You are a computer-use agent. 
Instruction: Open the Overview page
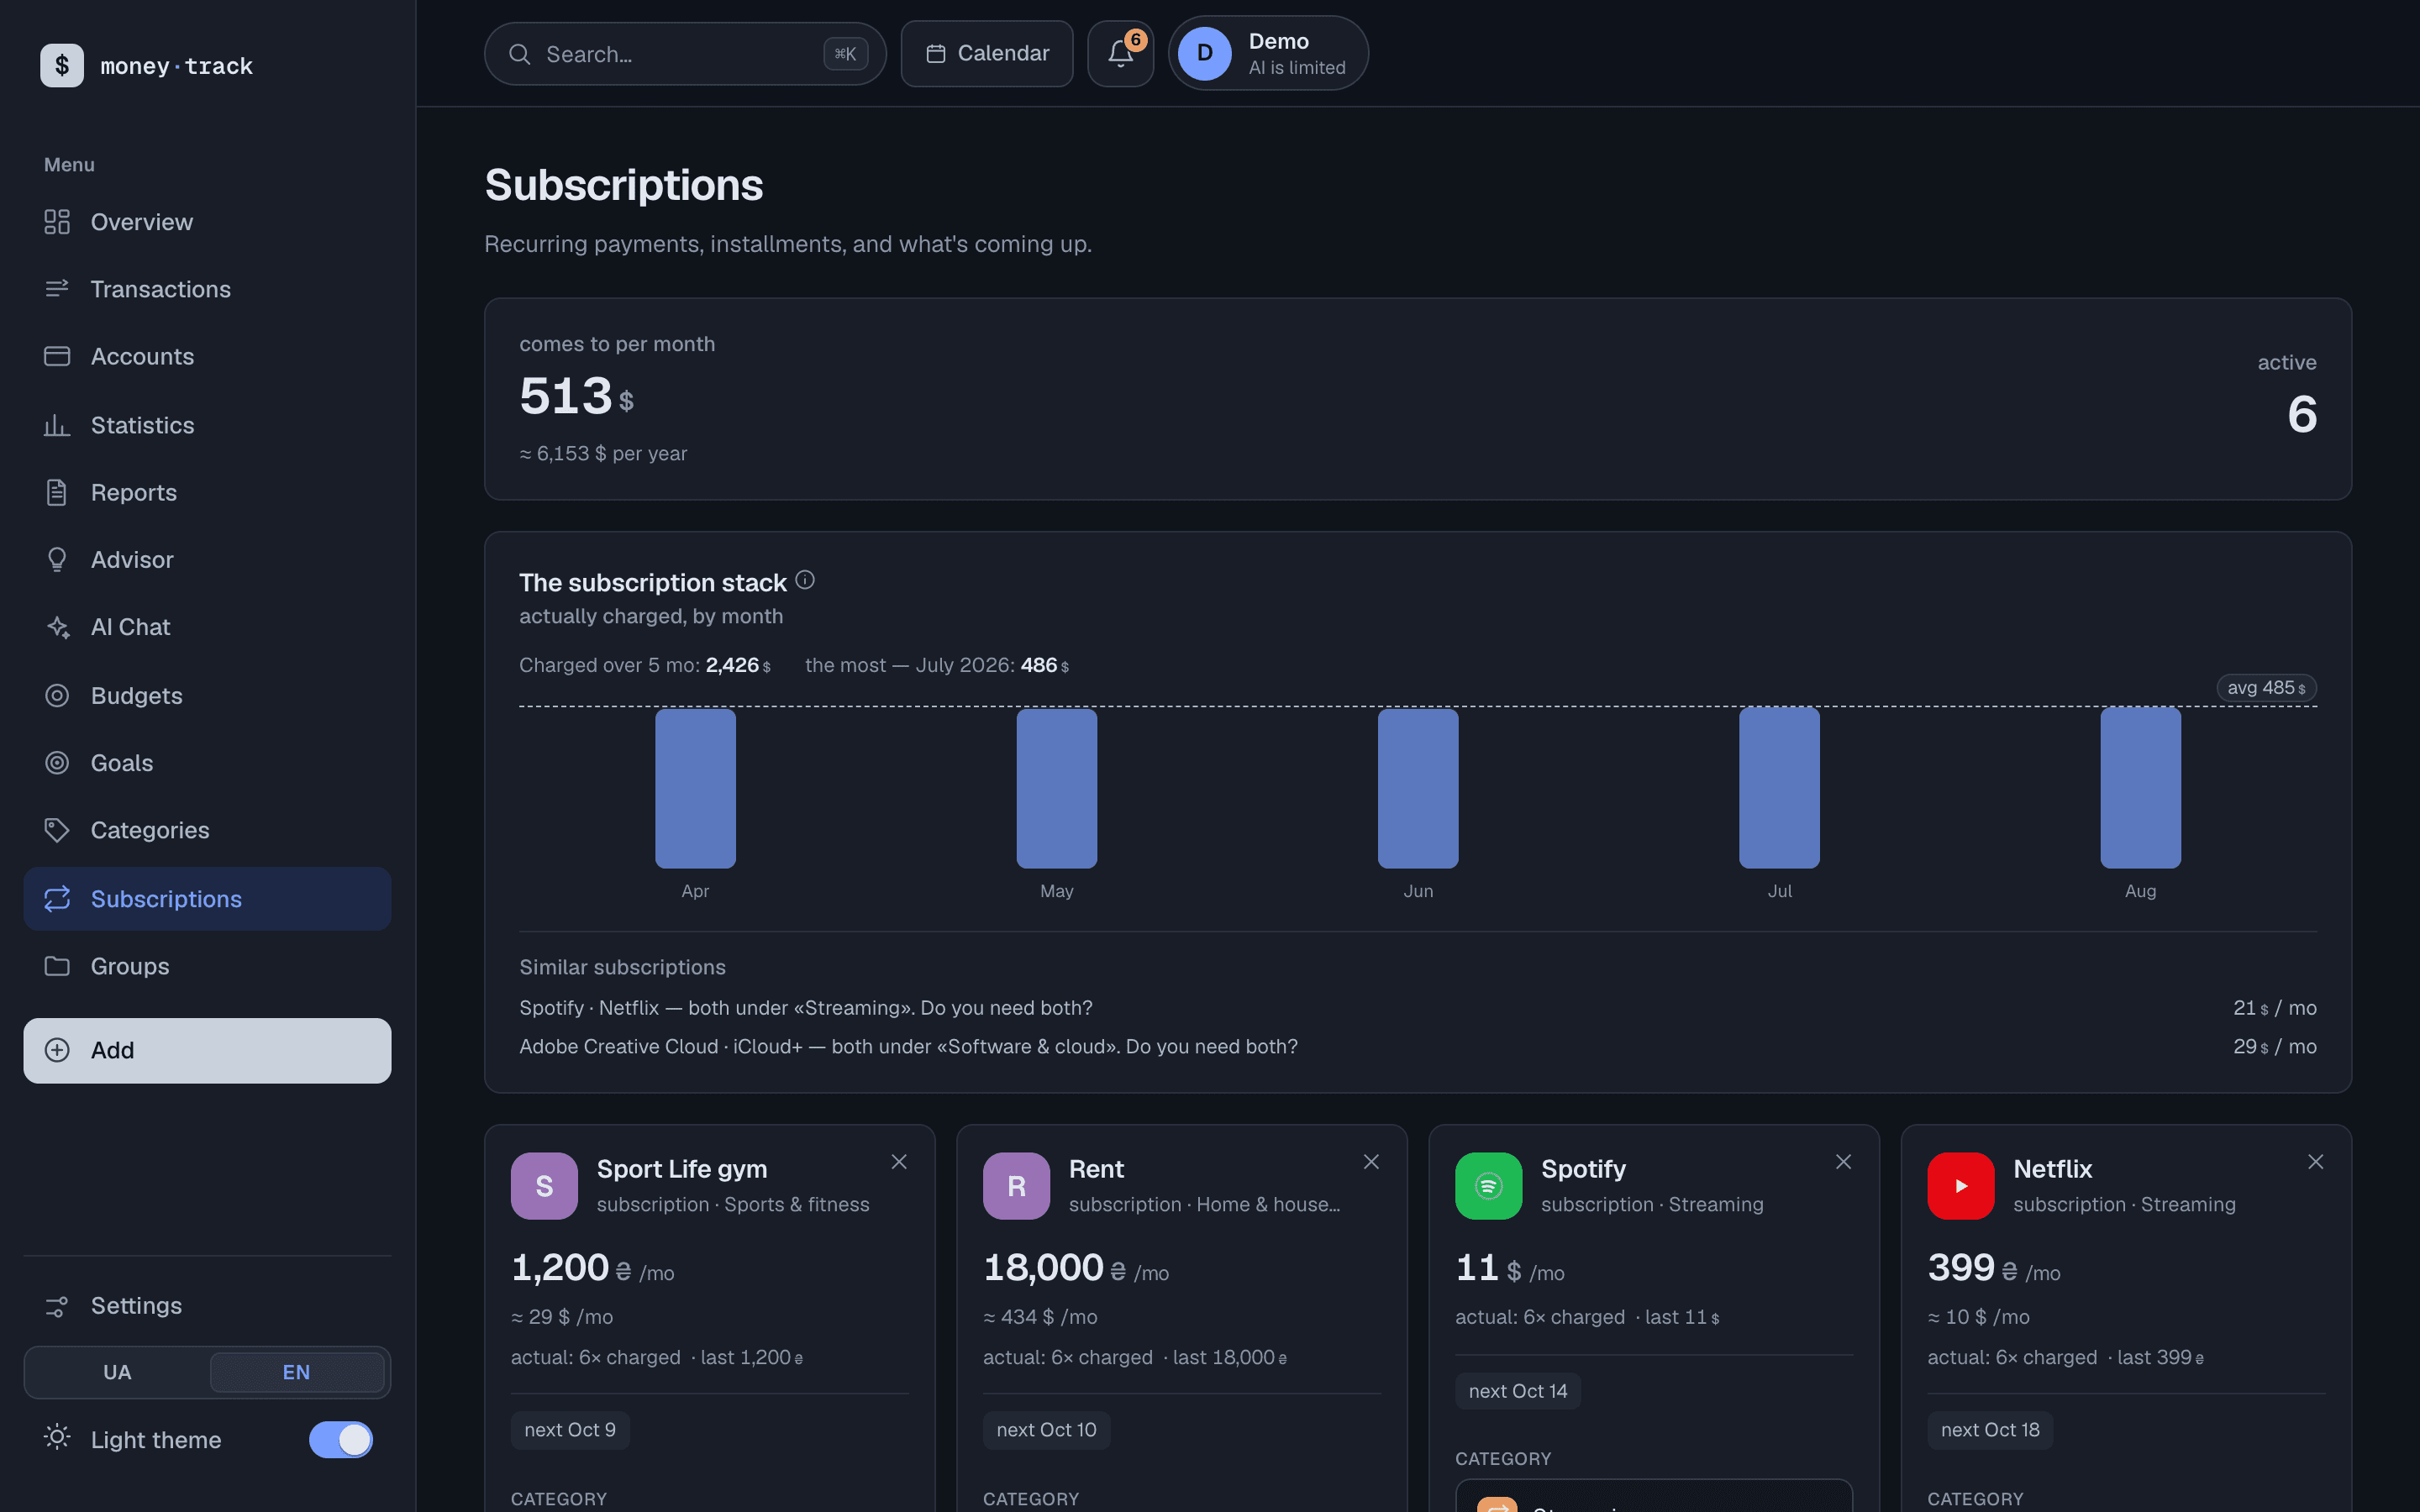(x=207, y=222)
